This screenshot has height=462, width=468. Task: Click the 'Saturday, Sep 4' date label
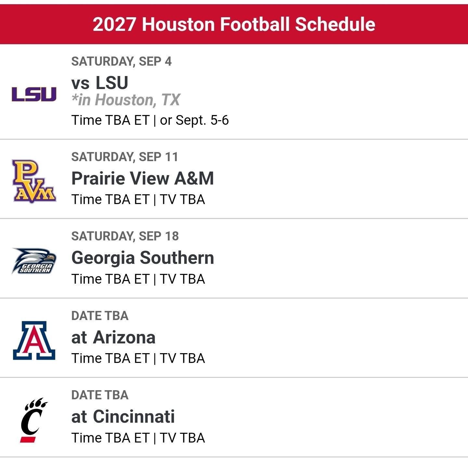click(121, 61)
